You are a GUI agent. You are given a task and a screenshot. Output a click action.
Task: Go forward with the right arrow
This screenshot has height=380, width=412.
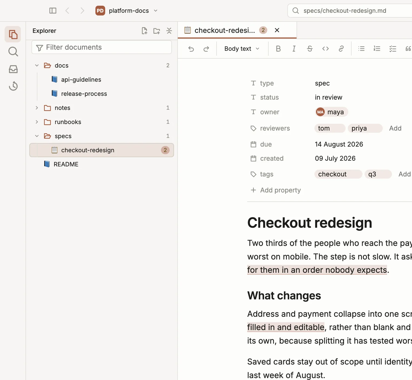pos(82,11)
